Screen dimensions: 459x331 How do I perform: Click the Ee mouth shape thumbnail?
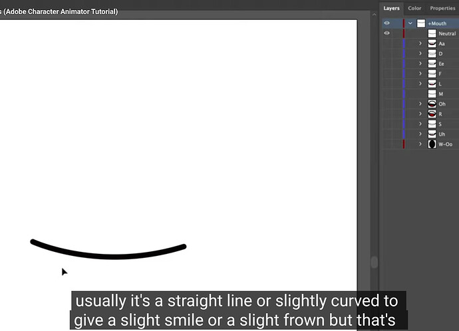(x=432, y=64)
